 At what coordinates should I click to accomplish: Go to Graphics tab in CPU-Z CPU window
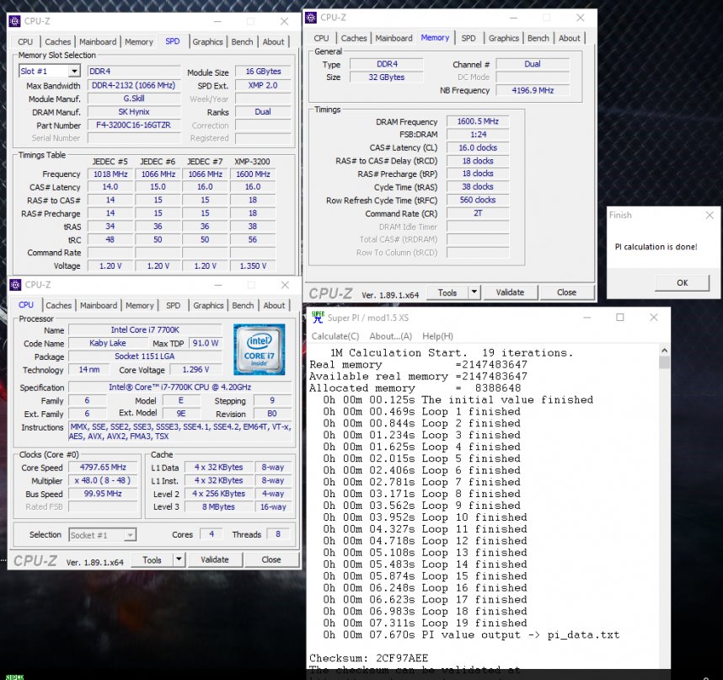point(208,306)
